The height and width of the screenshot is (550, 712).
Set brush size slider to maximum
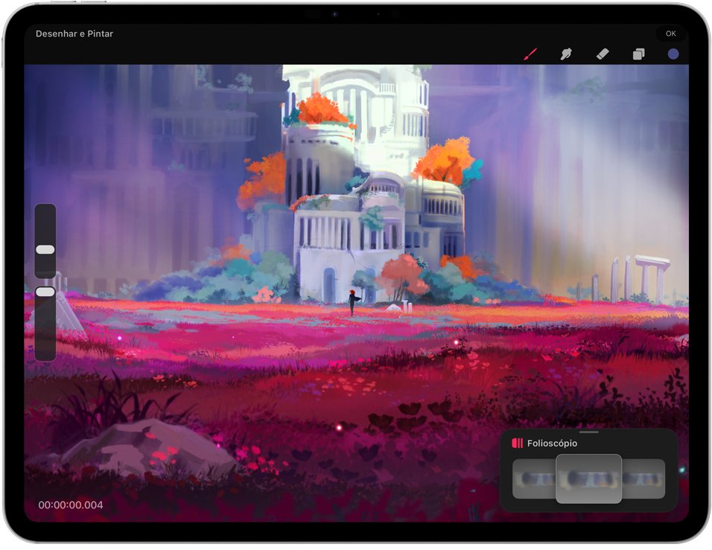point(45,211)
